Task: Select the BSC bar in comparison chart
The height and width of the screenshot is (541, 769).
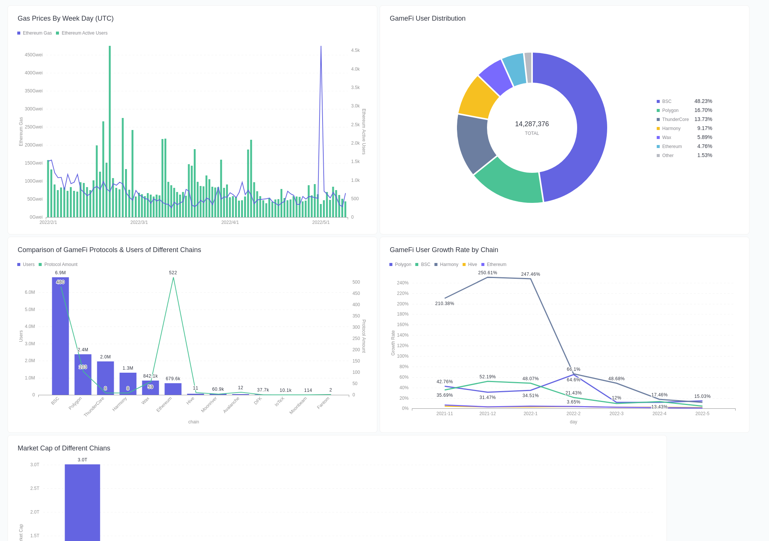Action: coord(60,334)
